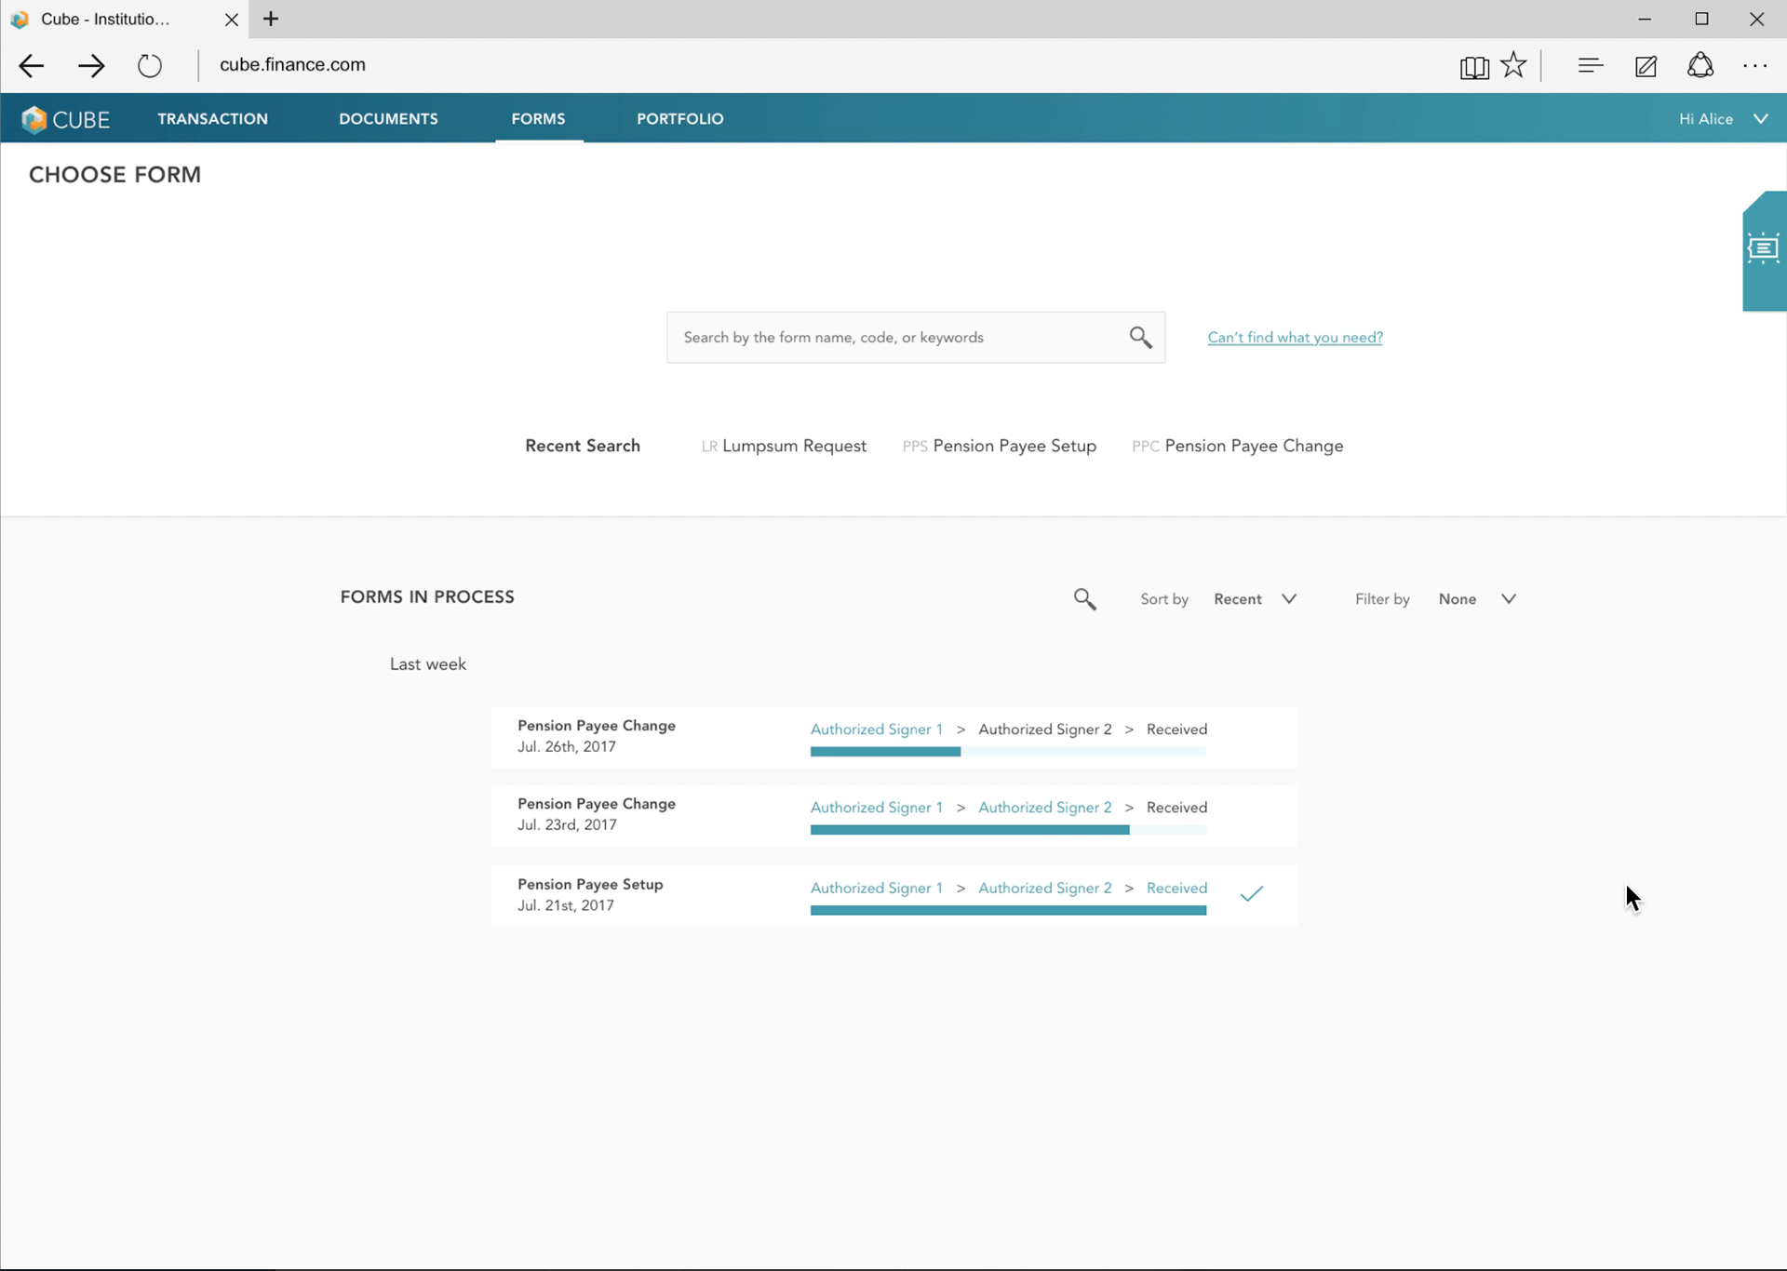The height and width of the screenshot is (1271, 1787).
Task: Click Authorized Signer 2 on Jul. 26th row
Action: (x=1045, y=729)
